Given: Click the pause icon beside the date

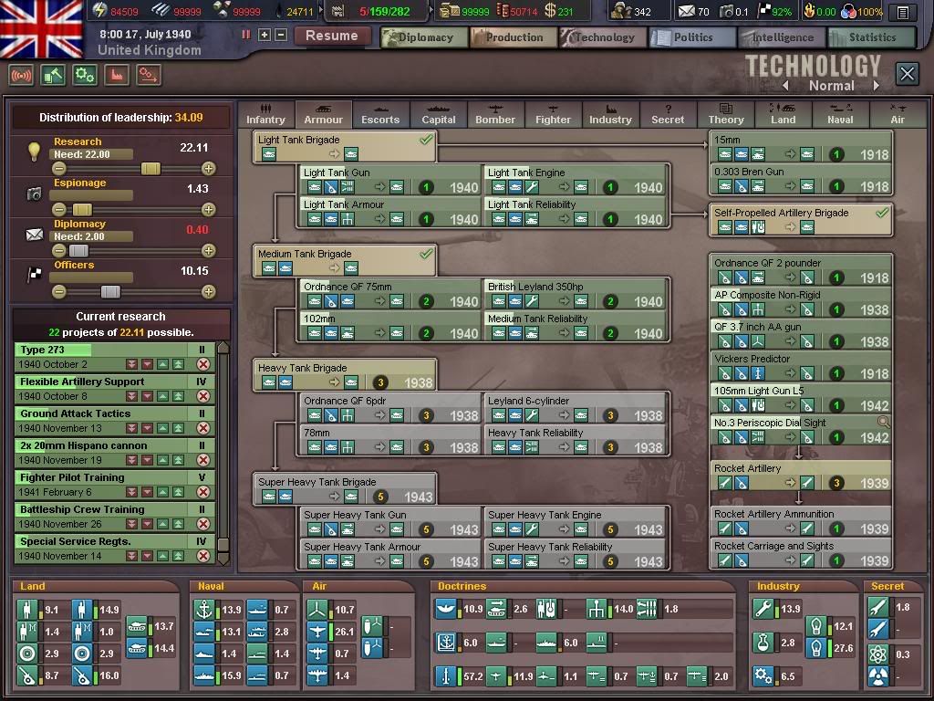Looking at the screenshot, I should coord(246,36).
